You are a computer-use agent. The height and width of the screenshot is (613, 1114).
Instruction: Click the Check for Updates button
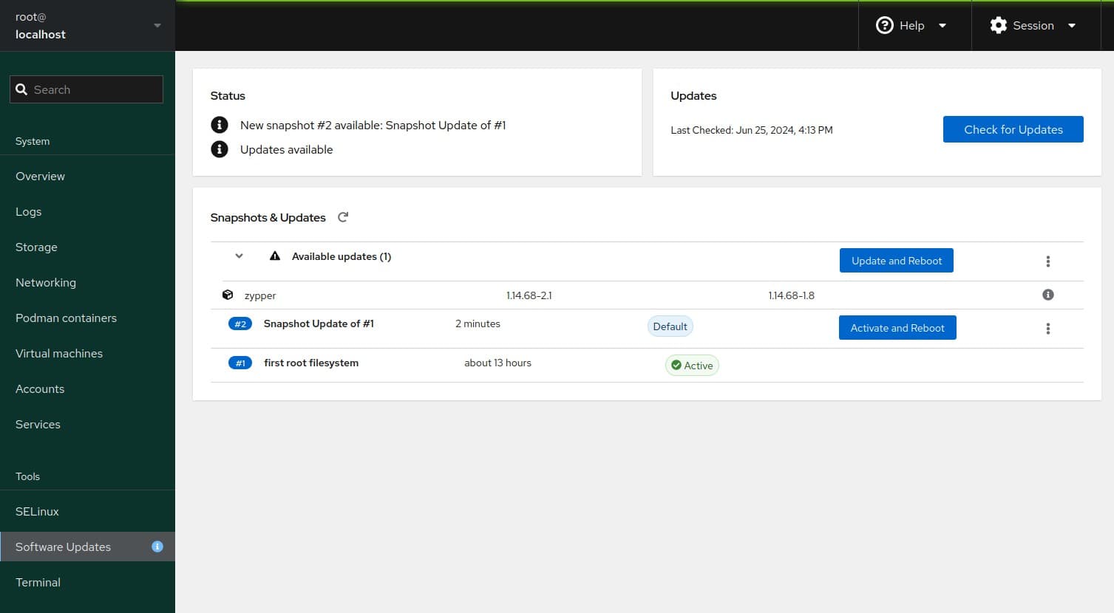click(x=1013, y=129)
